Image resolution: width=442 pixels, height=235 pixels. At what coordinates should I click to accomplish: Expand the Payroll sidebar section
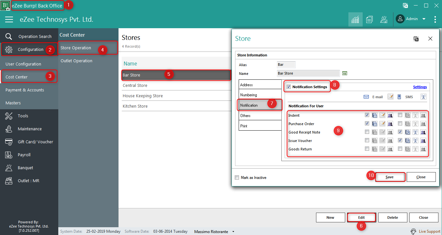(29, 155)
